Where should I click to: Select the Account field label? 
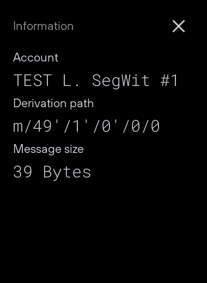pos(36,58)
